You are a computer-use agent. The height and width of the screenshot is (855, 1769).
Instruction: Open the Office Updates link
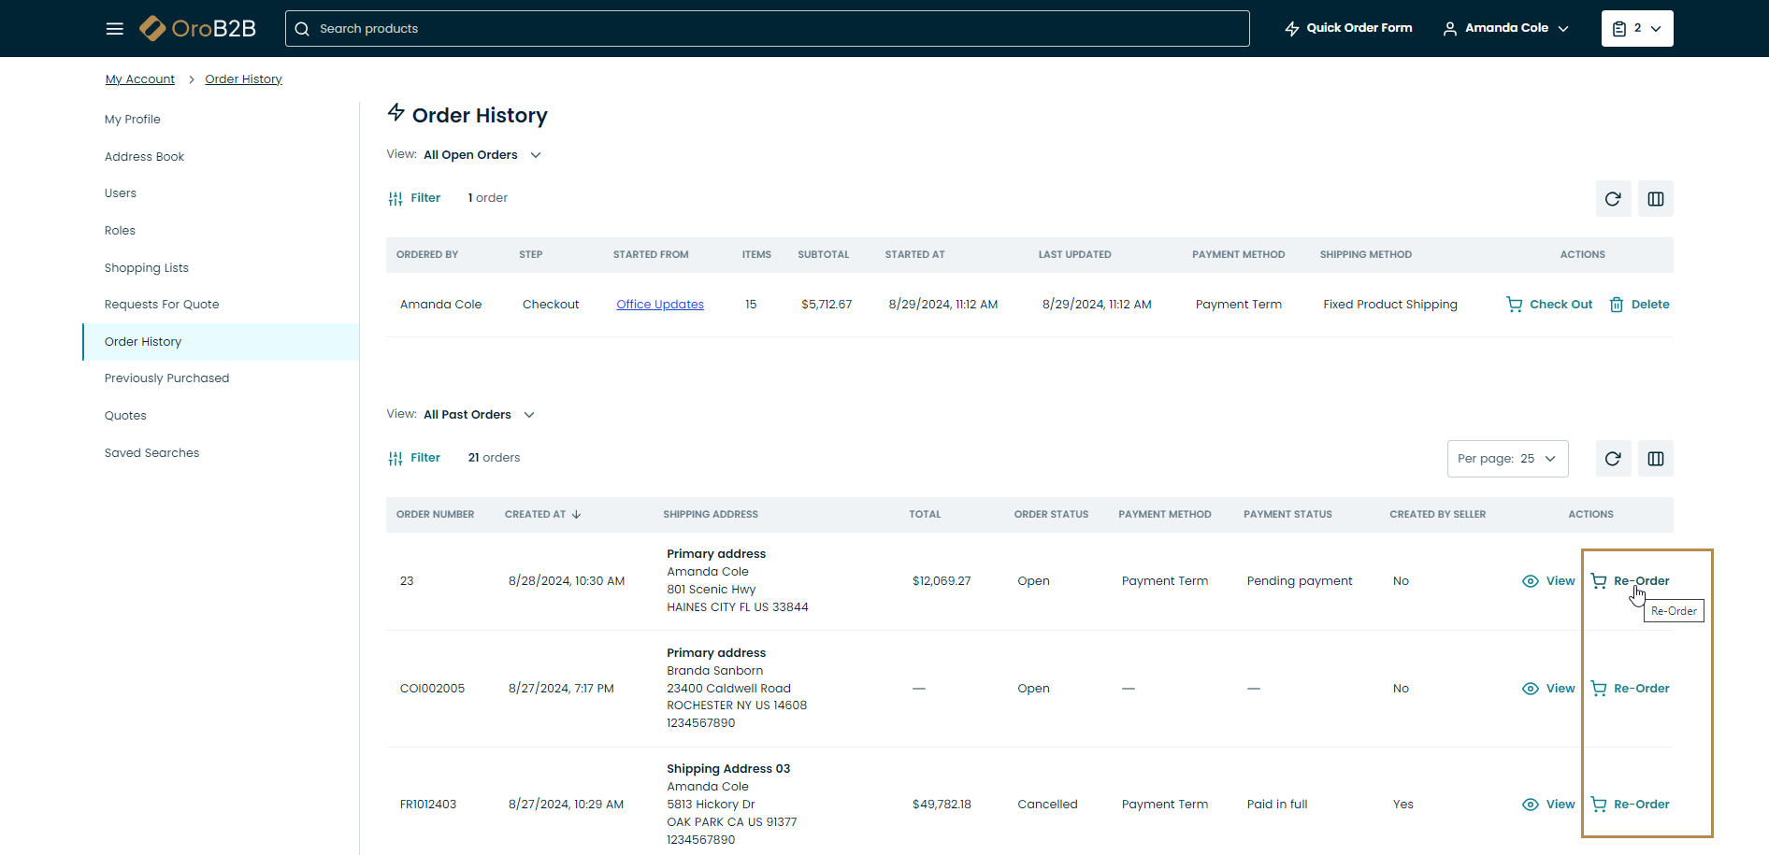[660, 305]
